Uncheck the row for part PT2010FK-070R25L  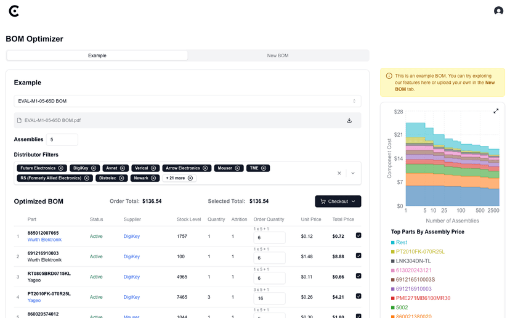[358, 296]
